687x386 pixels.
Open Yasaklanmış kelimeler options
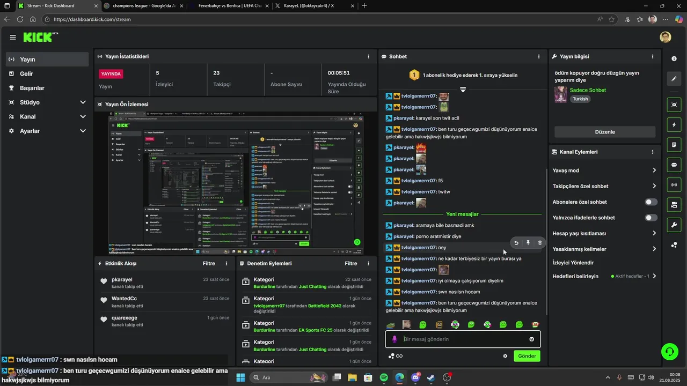604,249
